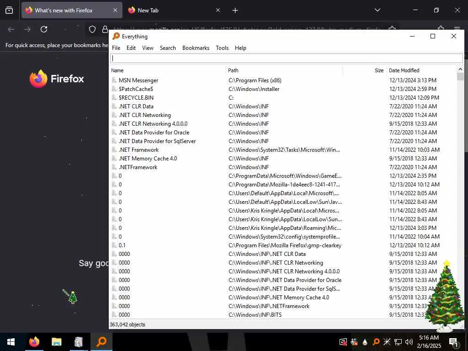Click the Firefox forward arrow
The image size is (468, 351).
tap(27, 29)
